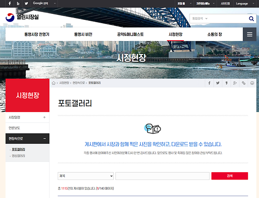259x198 pixels.
Task: Expand Google 번역 dropdown
Action: pyautogui.click(x=44, y=3)
